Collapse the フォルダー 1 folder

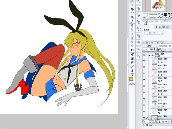150,55
